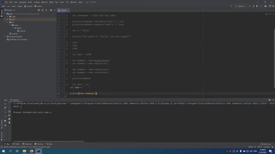
Task: Rerun the program in Run panel
Action: pos(5,104)
